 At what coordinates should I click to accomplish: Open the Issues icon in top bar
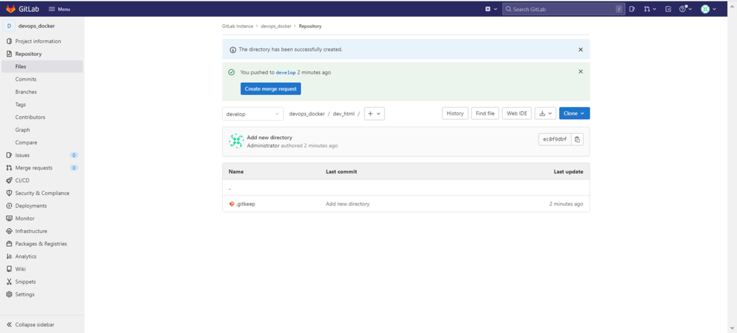tap(632, 9)
